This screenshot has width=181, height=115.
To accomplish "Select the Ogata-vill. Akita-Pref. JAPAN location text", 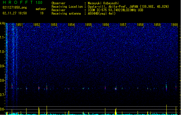I will pos(128,7).
